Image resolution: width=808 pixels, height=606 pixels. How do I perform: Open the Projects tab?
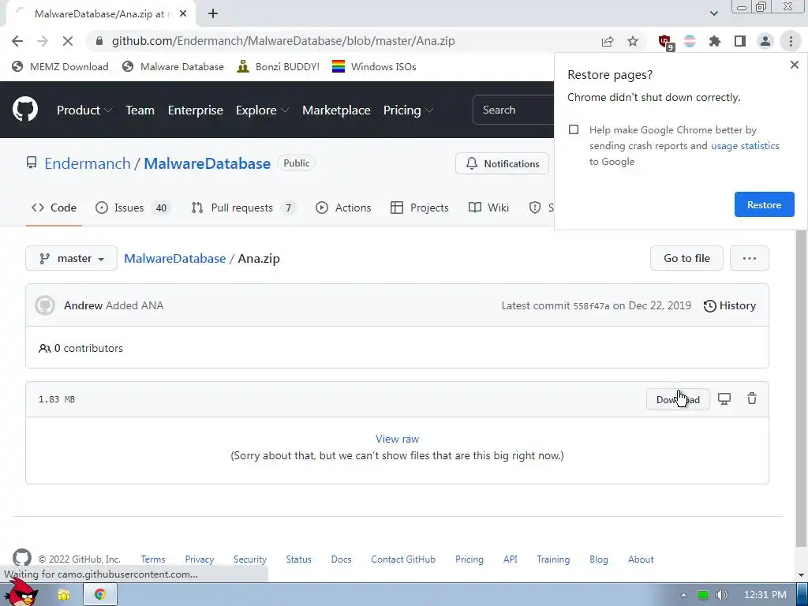[x=420, y=208]
